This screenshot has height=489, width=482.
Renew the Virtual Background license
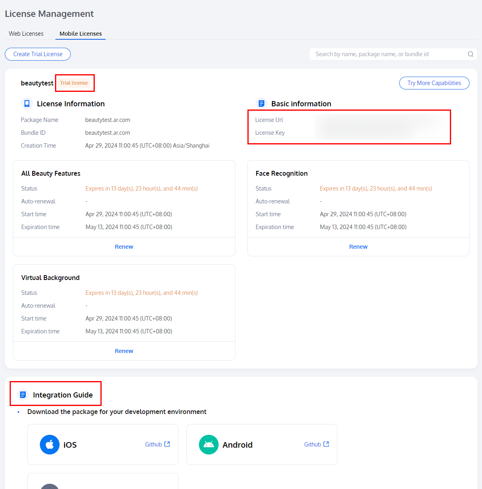coord(124,351)
